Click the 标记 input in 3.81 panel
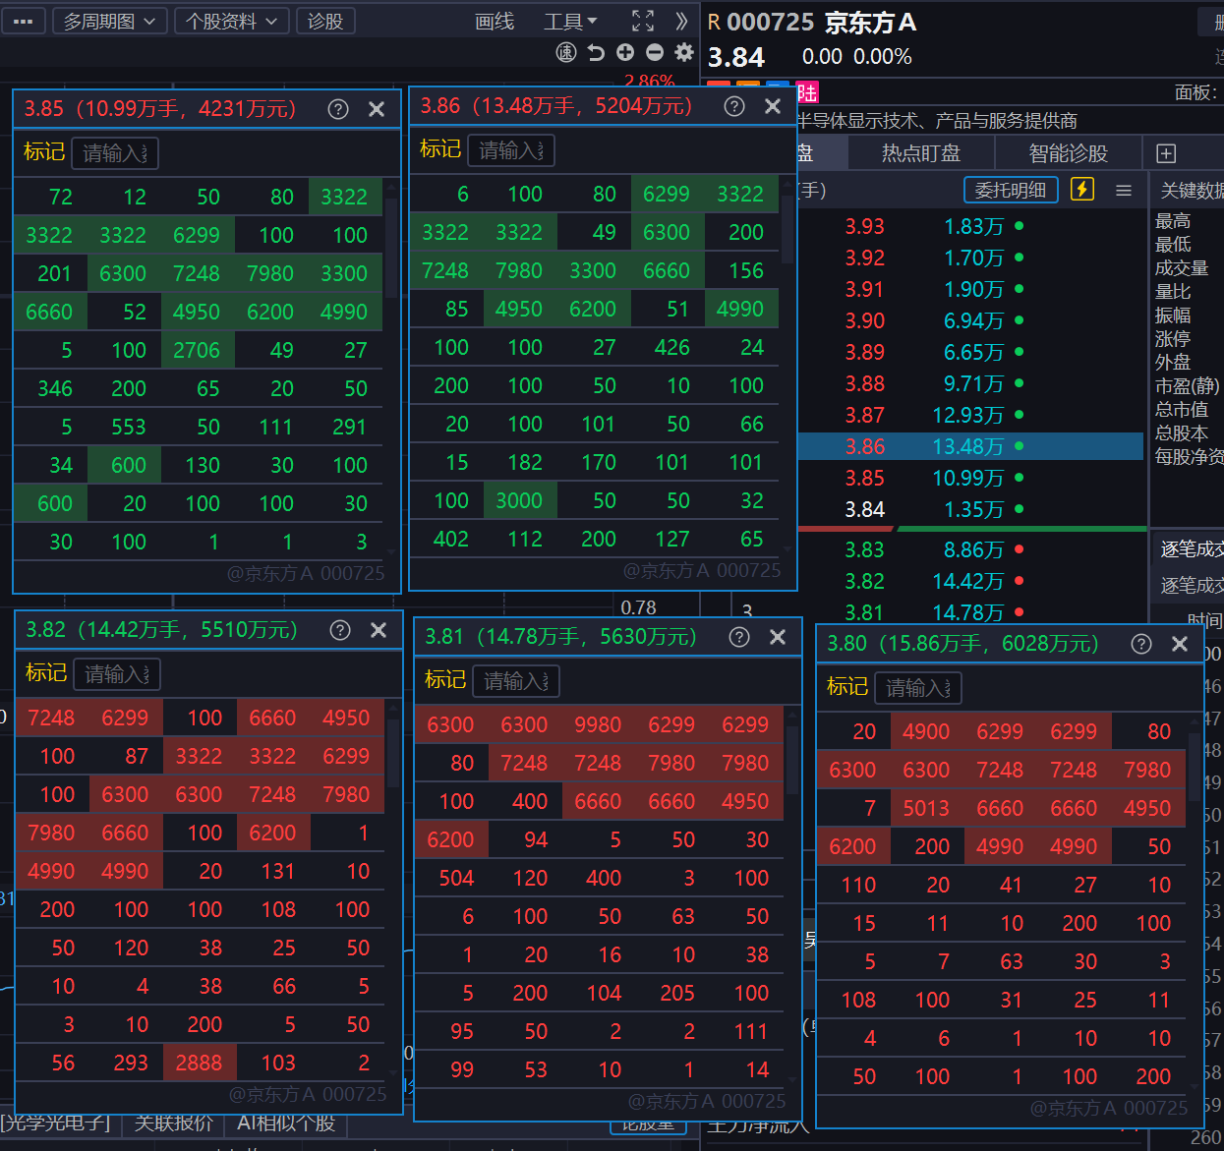The height and width of the screenshot is (1151, 1224). 516,681
